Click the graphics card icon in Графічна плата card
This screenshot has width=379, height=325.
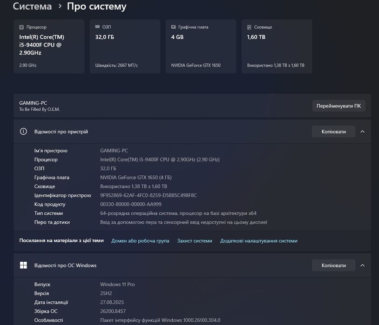pos(173,27)
